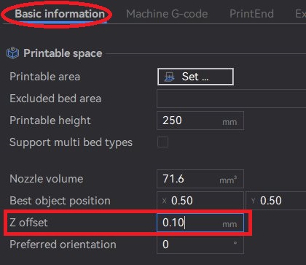Click the Best object position Y field
This screenshot has height=265, width=306.
coord(276,201)
